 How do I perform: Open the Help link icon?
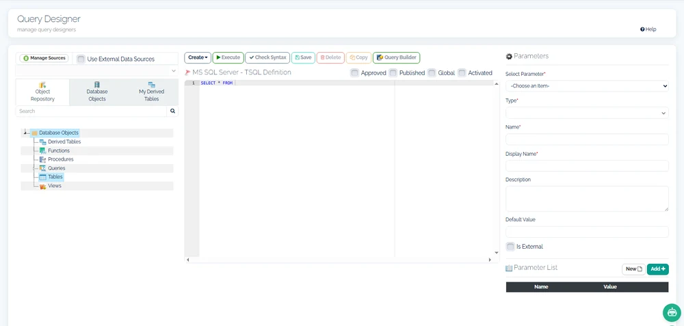click(x=642, y=29)
